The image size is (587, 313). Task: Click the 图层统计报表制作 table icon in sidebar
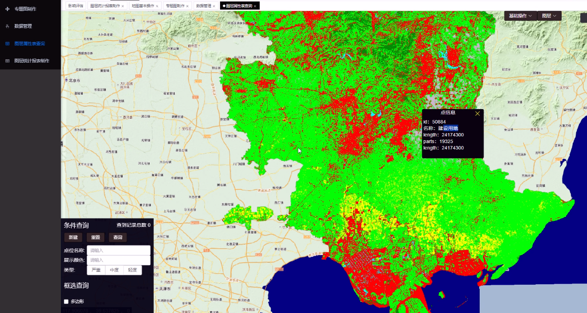click(7, 61)
